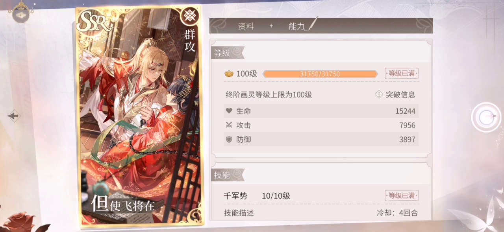Tap 等级已满 button for 千军势 skill
The height and width of the screenshot is (232, 504).
[x=402, y=195]
